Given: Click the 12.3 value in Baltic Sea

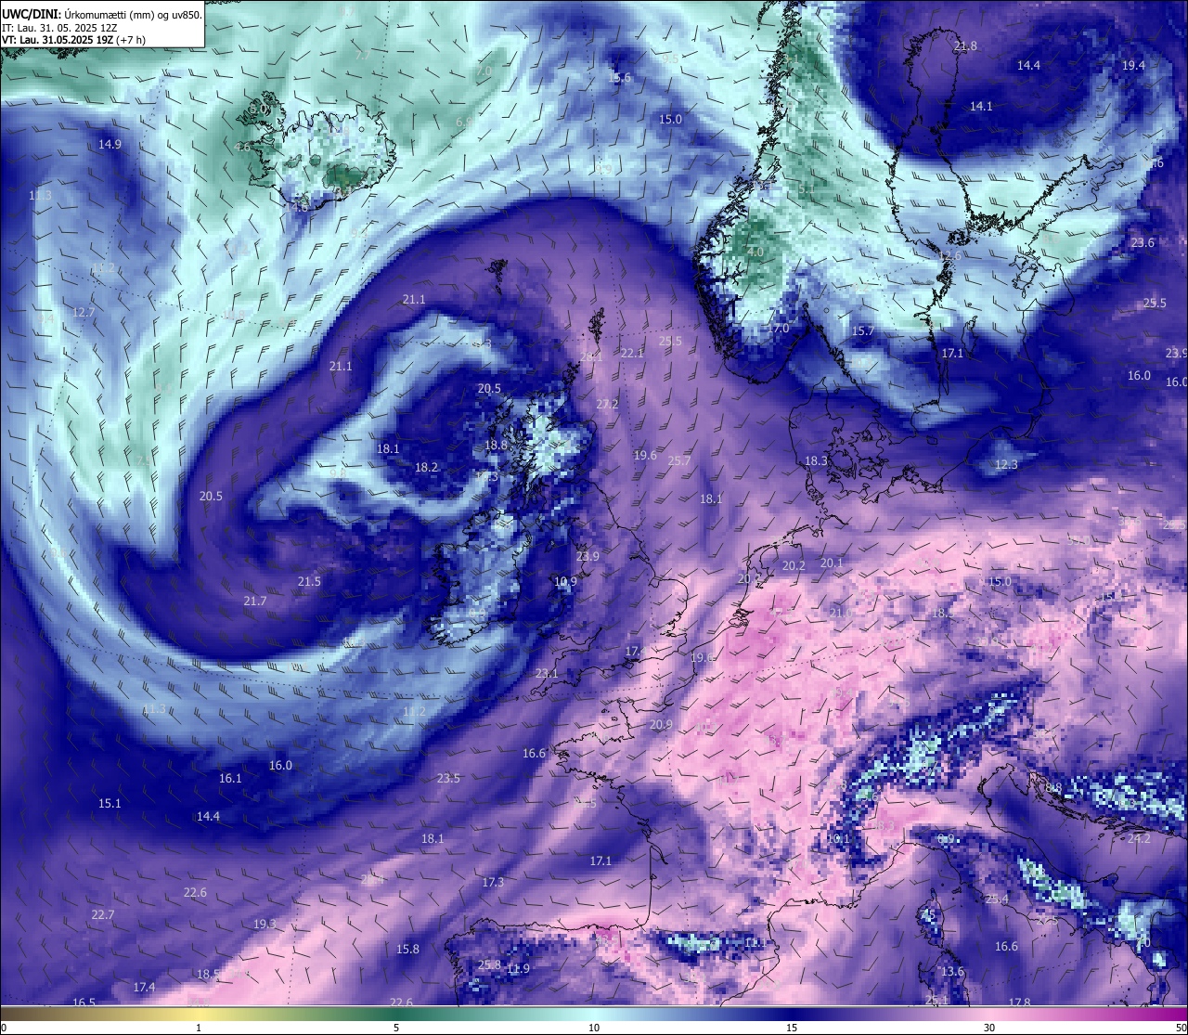Looking at the screenshot, I should 1006,465.
